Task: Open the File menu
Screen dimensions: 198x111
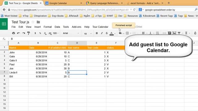Action: pyautogui.click(x=14, y=27)
